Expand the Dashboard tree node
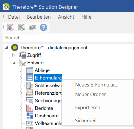This screenshot has height=129, width=134. coord(21,116)
